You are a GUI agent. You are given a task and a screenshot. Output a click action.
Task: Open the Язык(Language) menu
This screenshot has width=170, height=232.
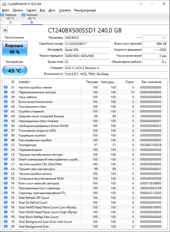[85, 10]
